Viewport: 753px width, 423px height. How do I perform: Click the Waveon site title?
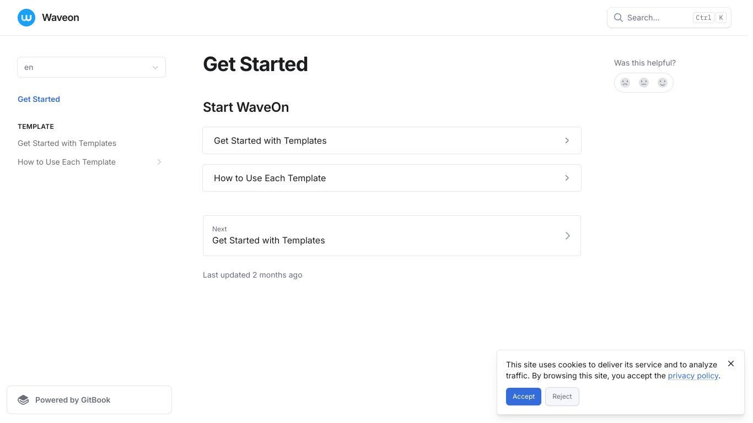[61, 18]
